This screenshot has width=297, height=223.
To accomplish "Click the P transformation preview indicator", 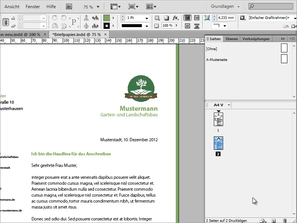I will (x=74, y=22).
